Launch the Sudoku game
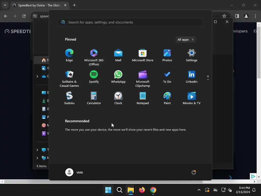Image resolution: width=261 pixels, height=196 pixels. tap(69, 98)
